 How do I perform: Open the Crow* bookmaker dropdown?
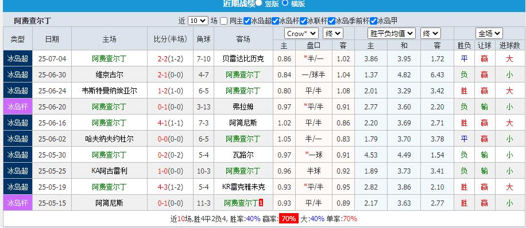[x=301, y=33]
